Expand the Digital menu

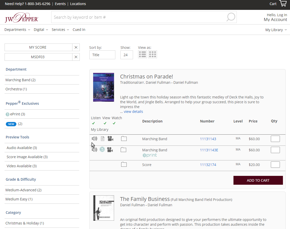(41, 30)
